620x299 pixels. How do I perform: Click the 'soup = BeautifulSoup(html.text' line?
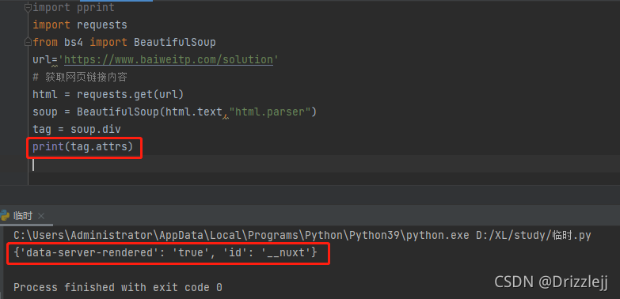(x=175, y=112)
